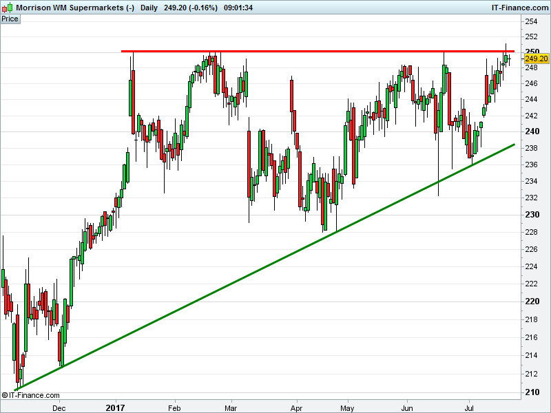
Task: Click the 252 price axis label
Action: 531,36
